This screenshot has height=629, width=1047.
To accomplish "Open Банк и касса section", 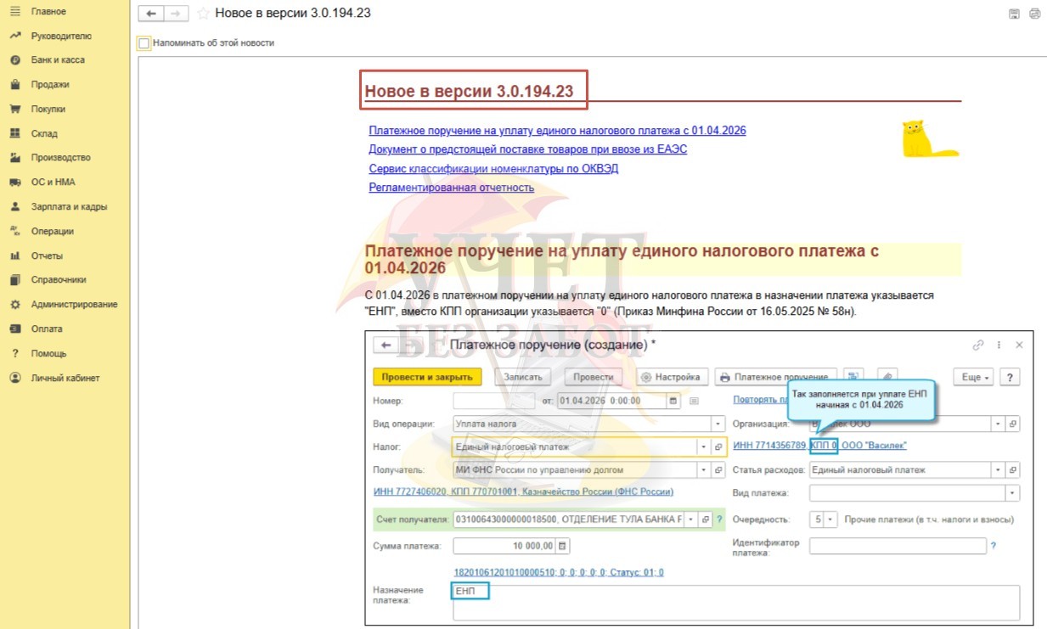I will coord(57,60).
